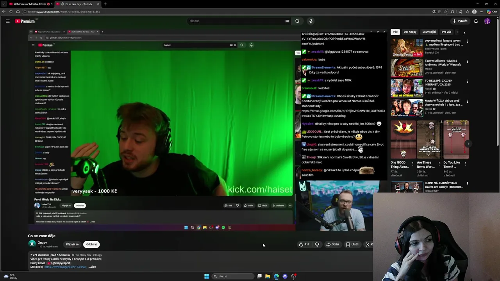Open One GOOD Thing Abou... short
The image size is (500, 281).
tap(403, 139)
